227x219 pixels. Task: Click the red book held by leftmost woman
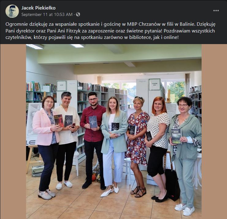pyautogui.click(x=59, y=121)
